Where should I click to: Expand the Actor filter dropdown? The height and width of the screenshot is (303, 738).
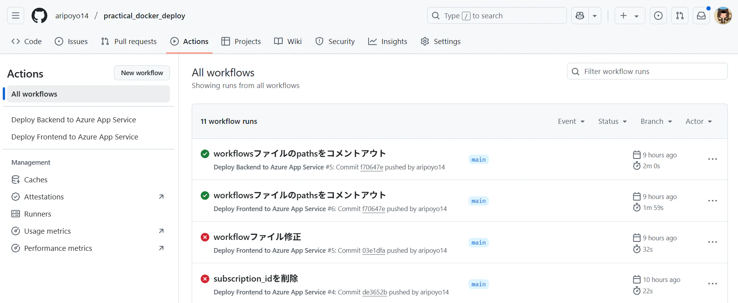[699, 122]
